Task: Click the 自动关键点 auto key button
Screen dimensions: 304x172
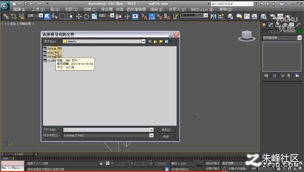Action: [x=213, y=163]
